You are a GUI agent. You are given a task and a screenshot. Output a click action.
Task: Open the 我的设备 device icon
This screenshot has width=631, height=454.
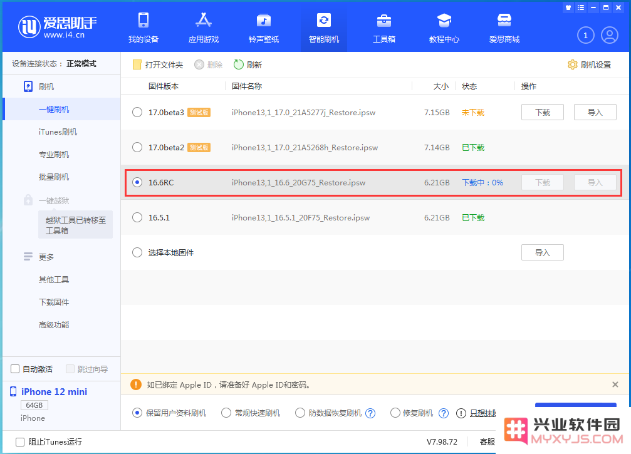tap(143, 20)
